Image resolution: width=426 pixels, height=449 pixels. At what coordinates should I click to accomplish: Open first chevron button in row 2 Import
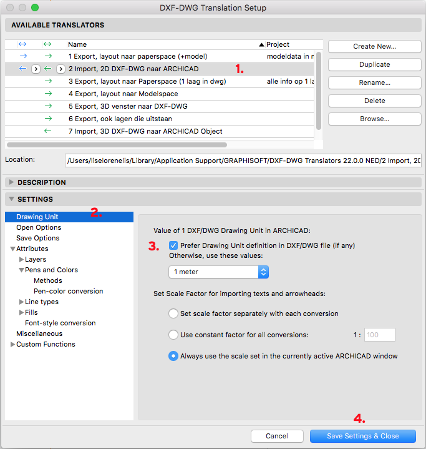click(36, 69)
